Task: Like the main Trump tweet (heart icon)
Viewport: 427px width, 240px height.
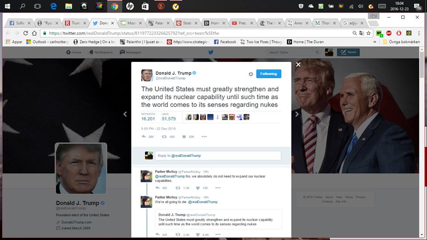Action: tap(184, 137)
